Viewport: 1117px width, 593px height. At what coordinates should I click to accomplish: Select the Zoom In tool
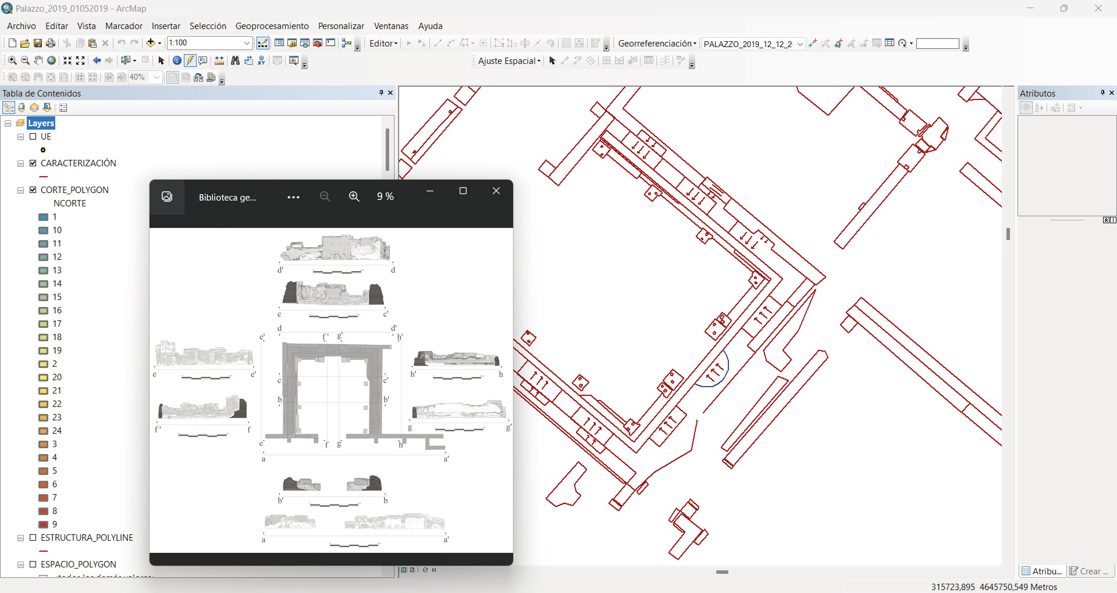coord(12,60)
